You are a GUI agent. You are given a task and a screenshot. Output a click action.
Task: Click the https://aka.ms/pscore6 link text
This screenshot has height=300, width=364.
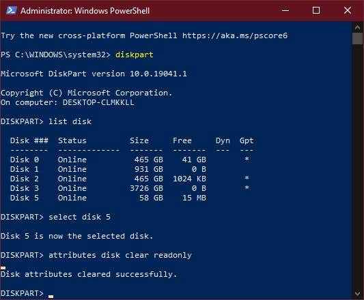click(235, 35)
